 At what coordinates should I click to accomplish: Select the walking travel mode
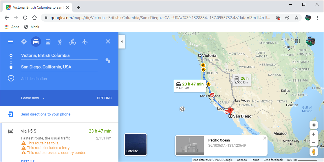pos(60,42)
